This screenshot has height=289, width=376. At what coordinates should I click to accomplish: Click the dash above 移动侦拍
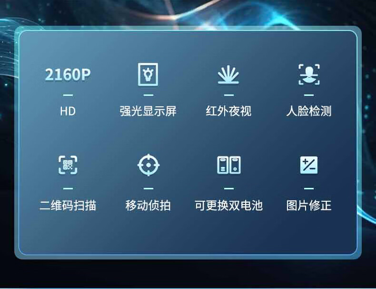tap(148, 188)
